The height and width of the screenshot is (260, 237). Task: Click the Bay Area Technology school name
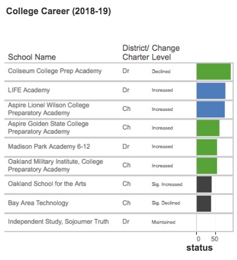[38, 203]
